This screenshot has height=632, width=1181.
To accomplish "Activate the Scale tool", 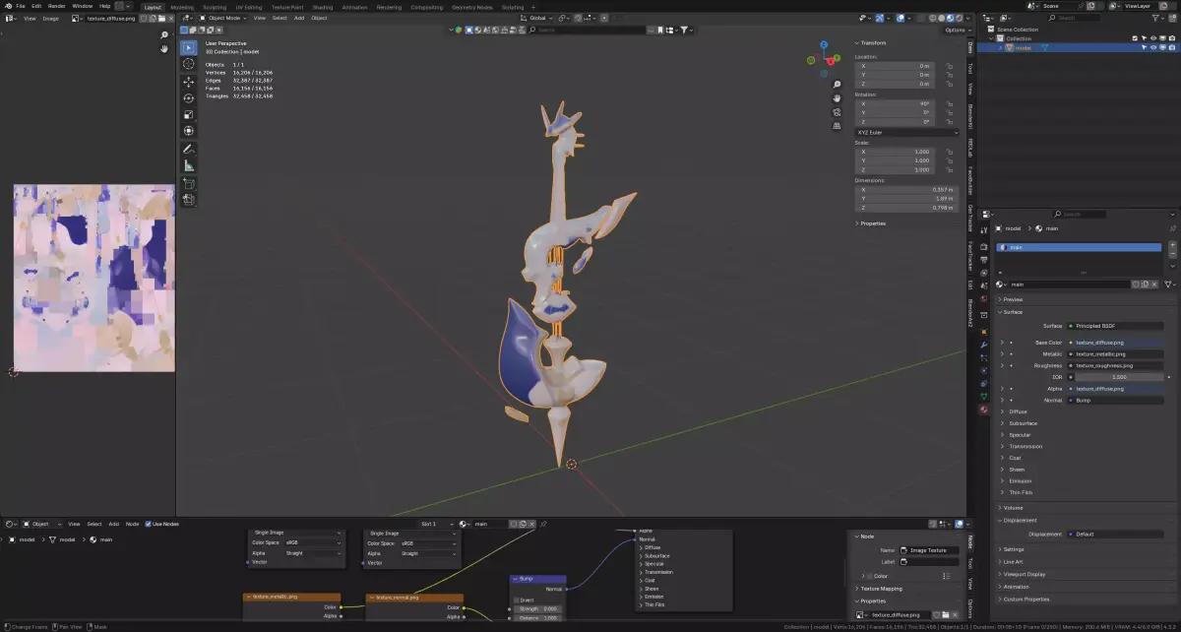I will (x=189, y=114).
